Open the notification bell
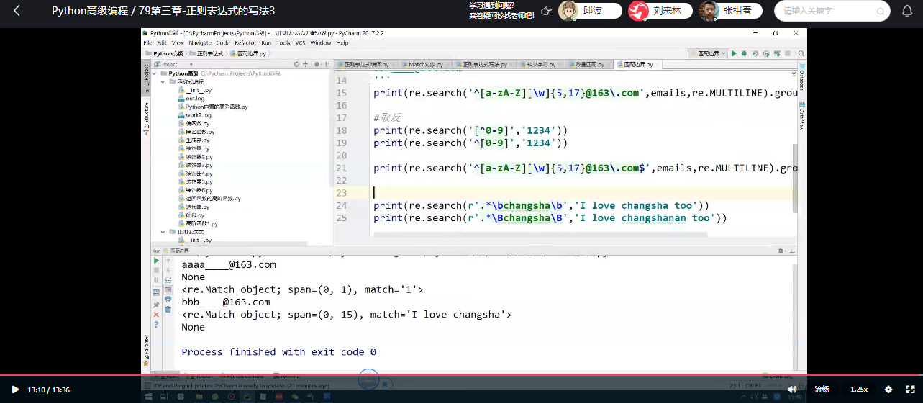The width and height of the screenshot is (923, 409). pos(907,11)
